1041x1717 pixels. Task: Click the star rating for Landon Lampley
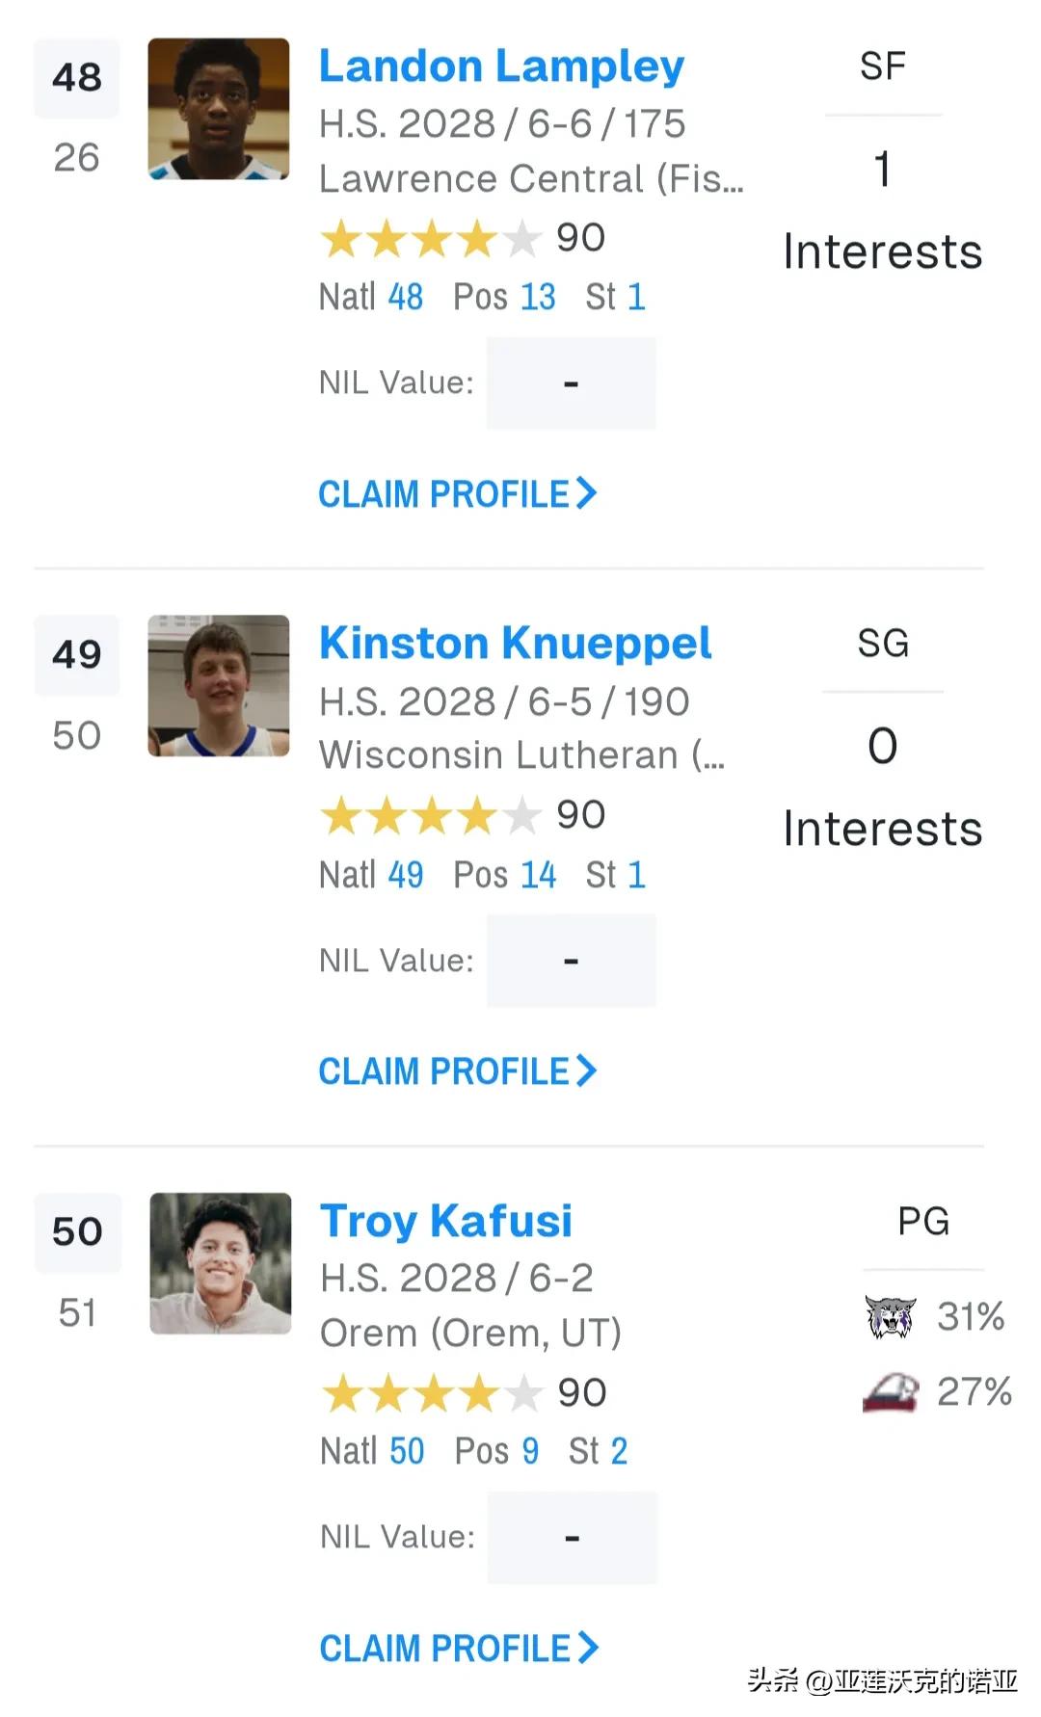tap(431, 239)
